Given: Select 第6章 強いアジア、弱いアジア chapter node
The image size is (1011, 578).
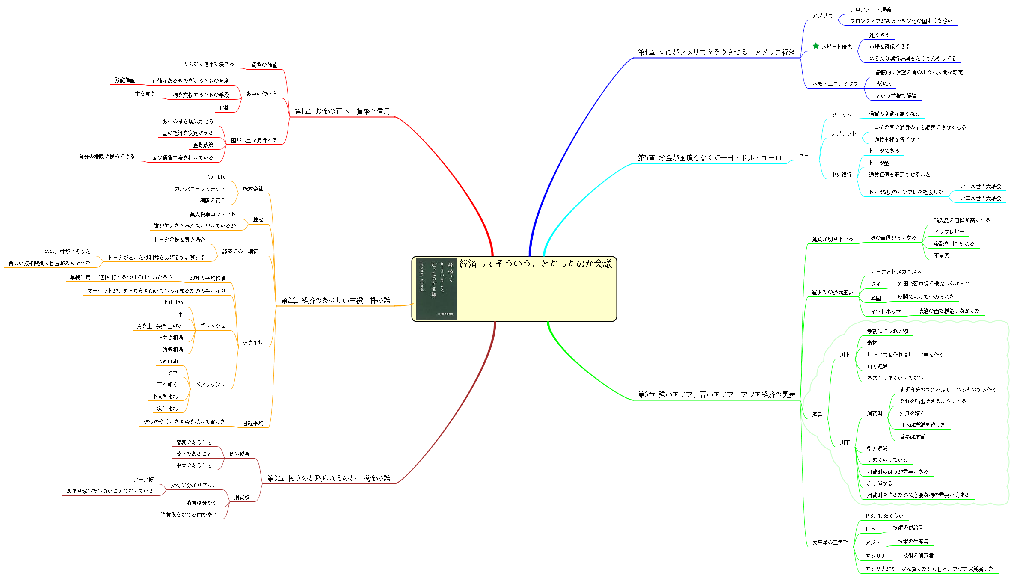Looking at the screenshot, I should click(x=716, y=395).
